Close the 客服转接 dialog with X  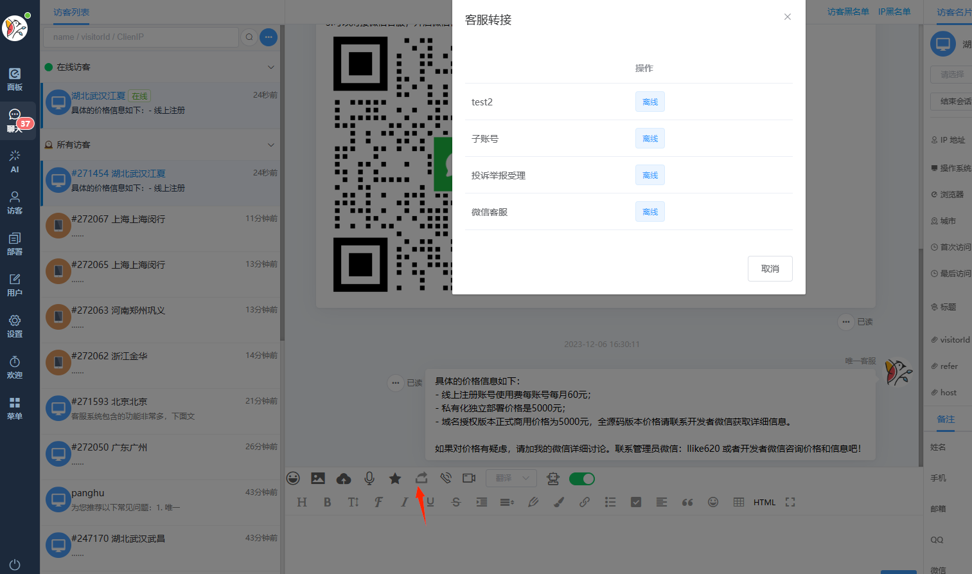click(788, 17)
